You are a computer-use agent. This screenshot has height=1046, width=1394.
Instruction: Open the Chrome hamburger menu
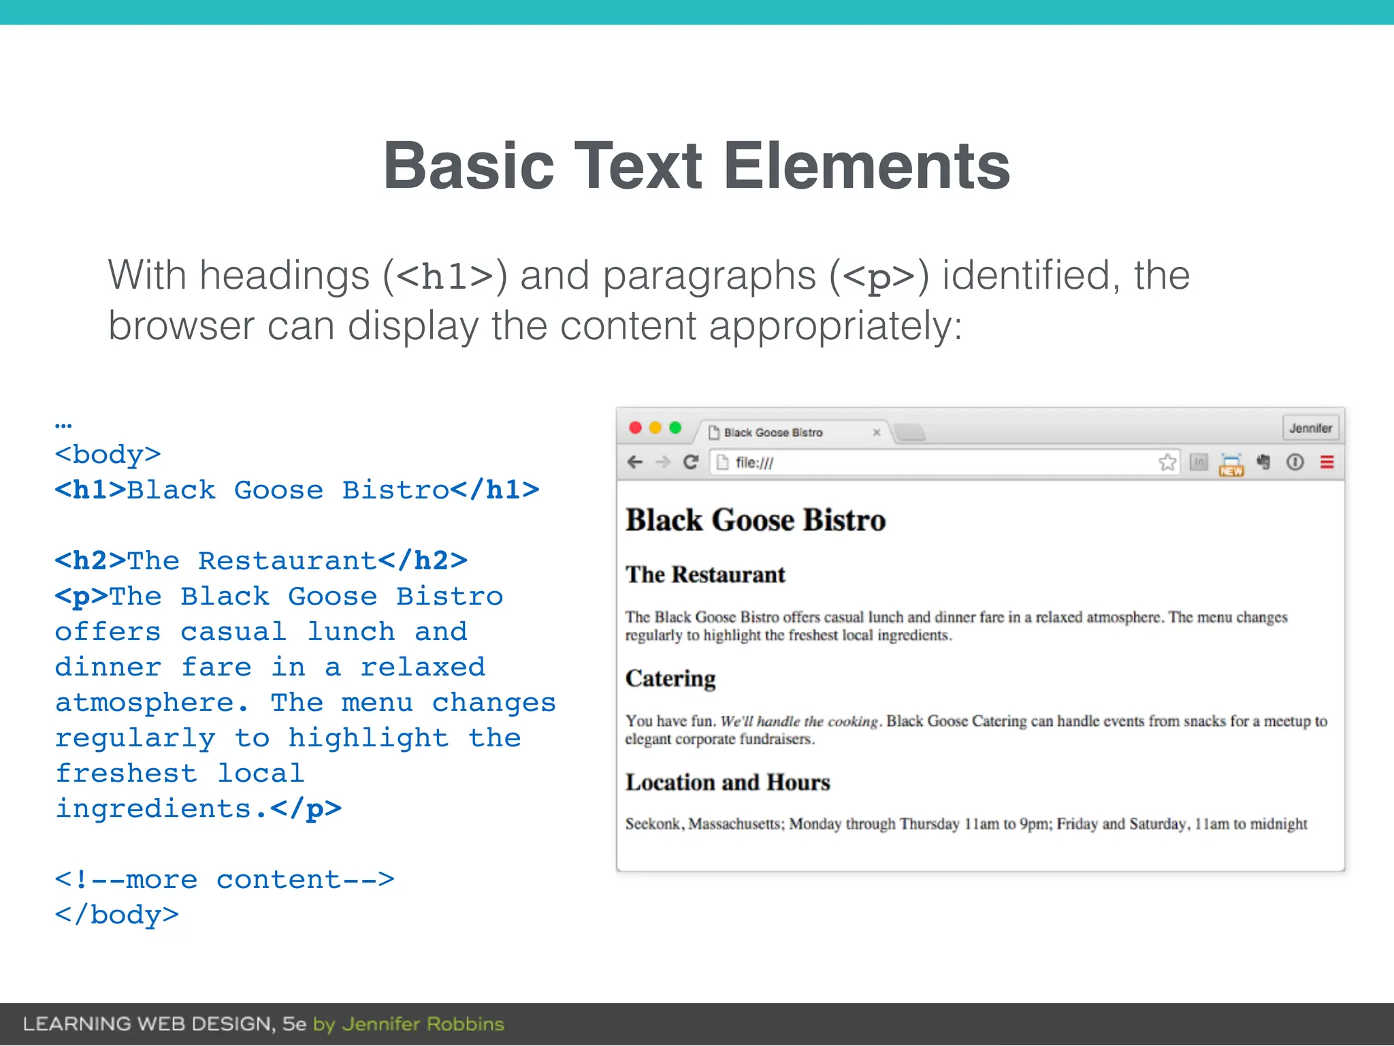(x=1327, y=462)
